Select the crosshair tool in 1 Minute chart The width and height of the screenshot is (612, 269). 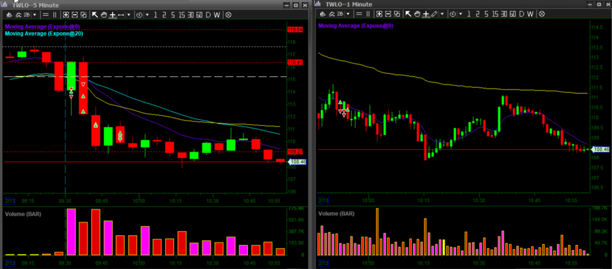(x=425, y=14)
